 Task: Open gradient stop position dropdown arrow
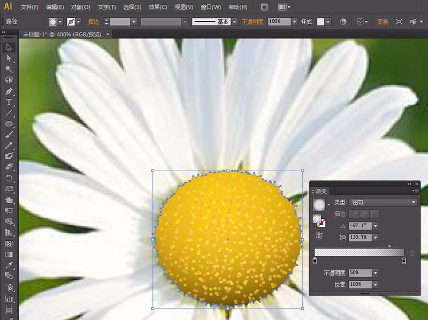tap(376, 285)
